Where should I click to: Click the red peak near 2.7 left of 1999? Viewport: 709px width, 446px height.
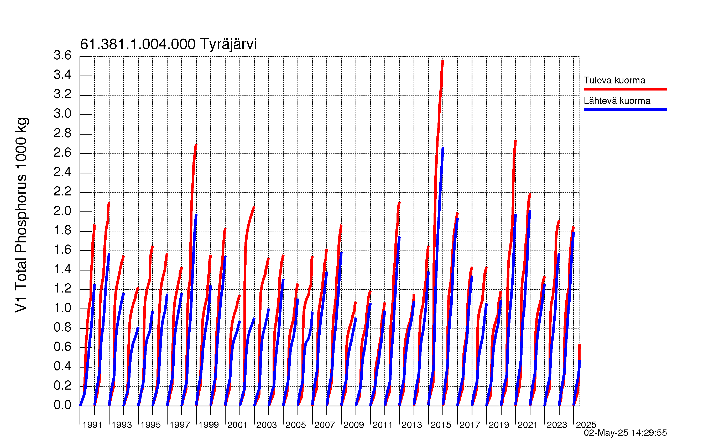click(x=196, y=145)
